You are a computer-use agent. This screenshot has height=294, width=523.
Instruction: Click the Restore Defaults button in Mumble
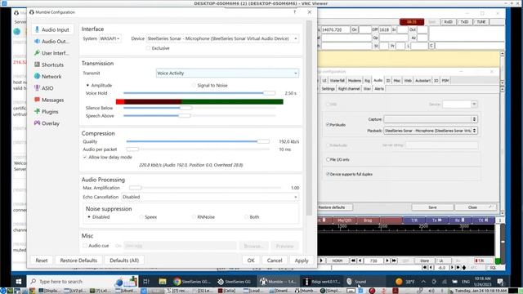click(x=78, y=261)
